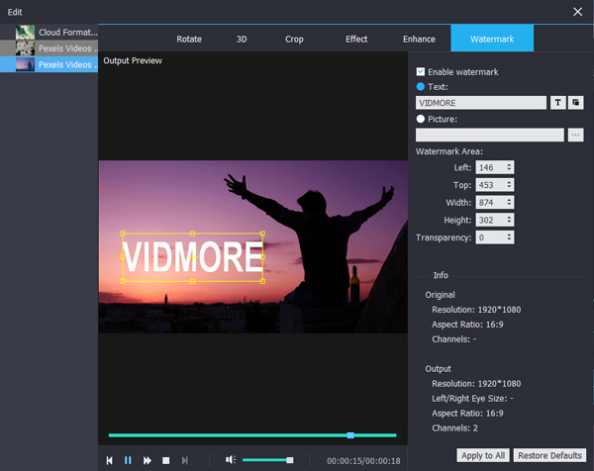Click the Top value field 453
Screen dimensions: 594x471
[x=491, y=185]
